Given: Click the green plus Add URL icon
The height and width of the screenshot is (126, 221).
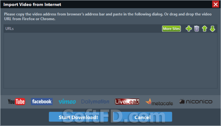Looking at the screenshot, I should (x=189, y=29).
